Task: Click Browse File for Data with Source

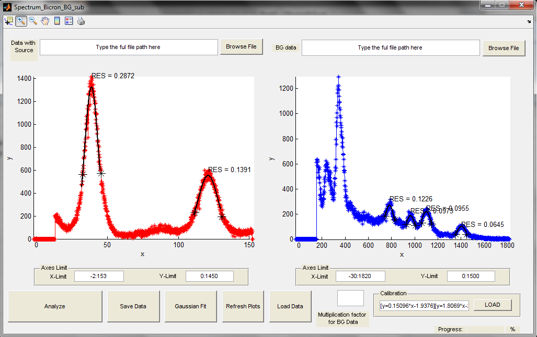Action: coord(241,46)
